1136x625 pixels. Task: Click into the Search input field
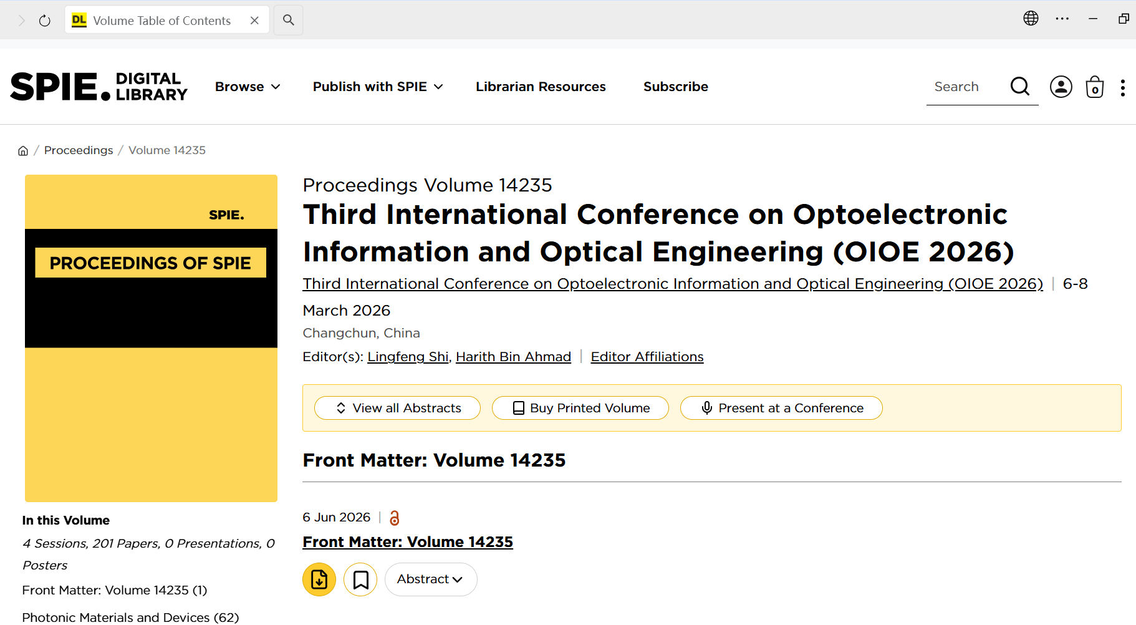click(x=966, y=87)
